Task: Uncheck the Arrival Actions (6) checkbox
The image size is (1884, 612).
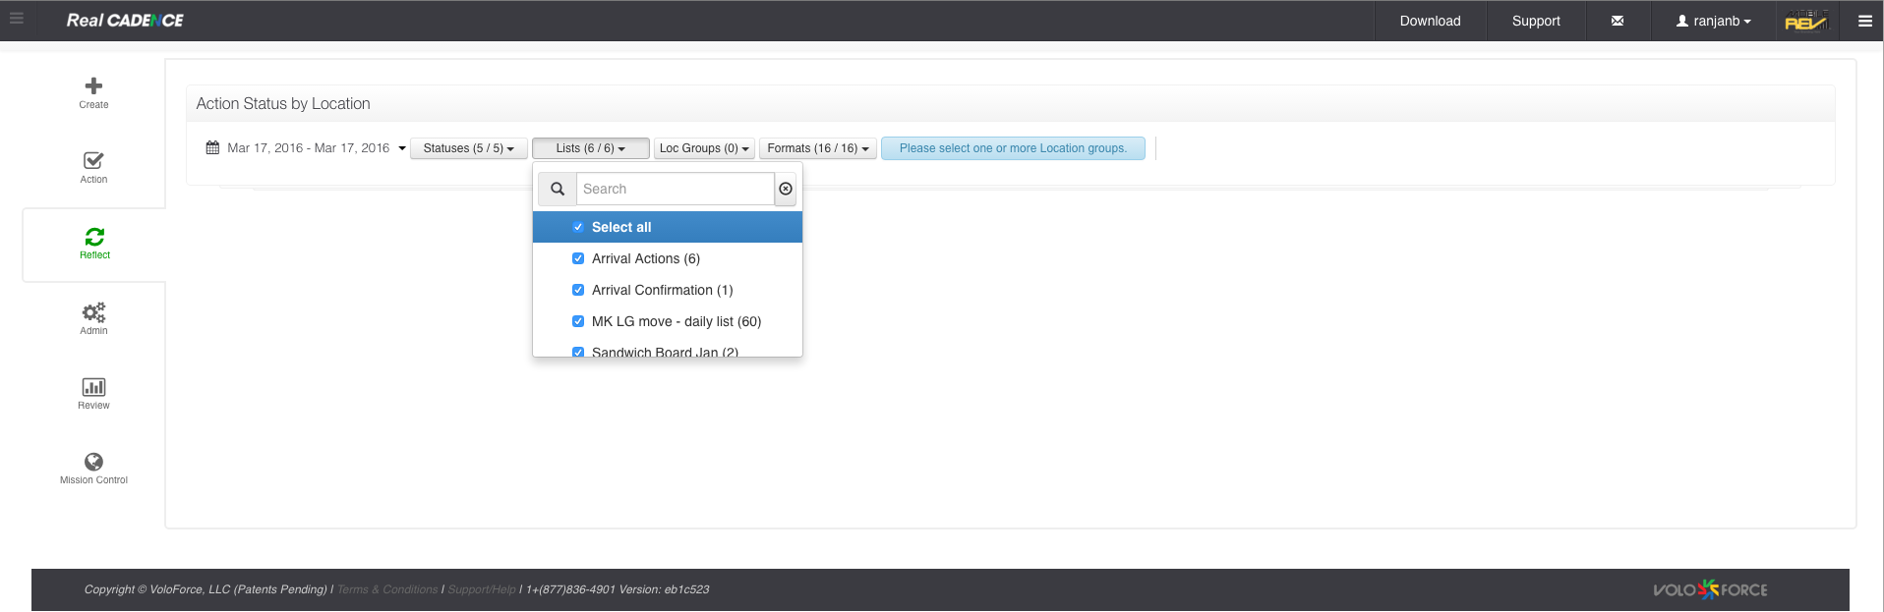Action: [578, 258]
